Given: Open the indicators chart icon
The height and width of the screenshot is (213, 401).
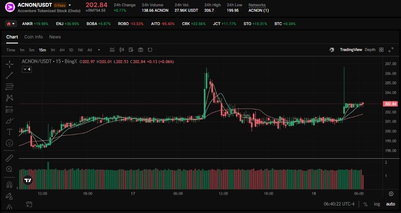Looking at the screenshot, I should pyautogui.click(x=112, y=50).
